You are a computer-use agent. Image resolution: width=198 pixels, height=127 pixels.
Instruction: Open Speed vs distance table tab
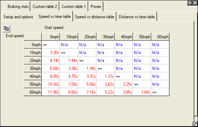(x=94, y=17)
